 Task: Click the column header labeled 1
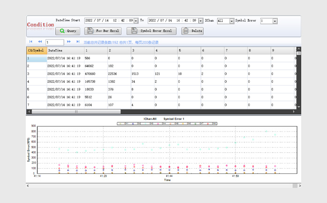tap(96, 51)
